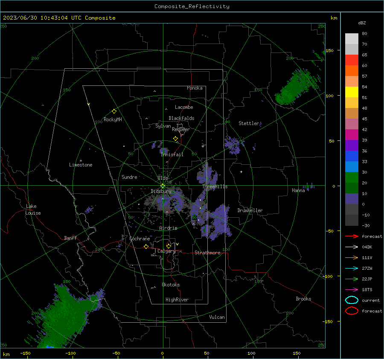This screenshot has width=384, height=359.
Task: Click the -100 tick on right km axis
Action: coord(327,276)
